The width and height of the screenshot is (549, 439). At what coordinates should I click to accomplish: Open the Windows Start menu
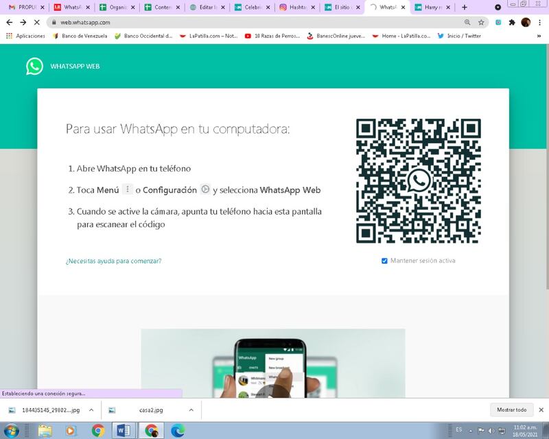[12, 430]
